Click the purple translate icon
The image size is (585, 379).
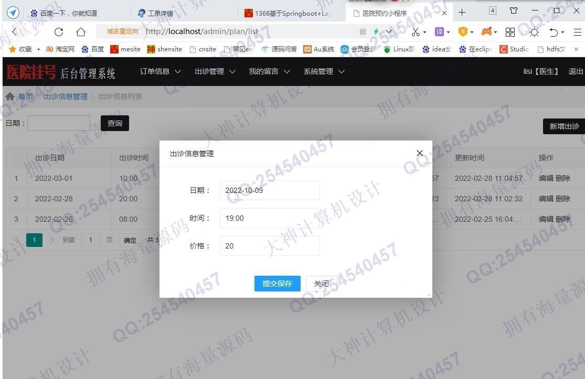click(x=440, y=31)
